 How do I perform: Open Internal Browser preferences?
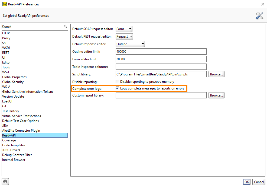coord(35,160)
